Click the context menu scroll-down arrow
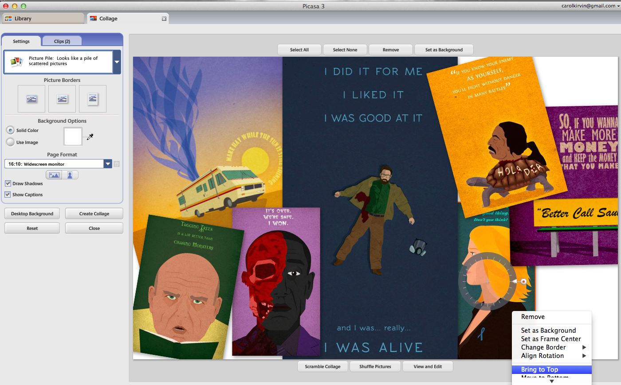The height and width of the screenshot is (385, 621). click(x=552, y=381)
